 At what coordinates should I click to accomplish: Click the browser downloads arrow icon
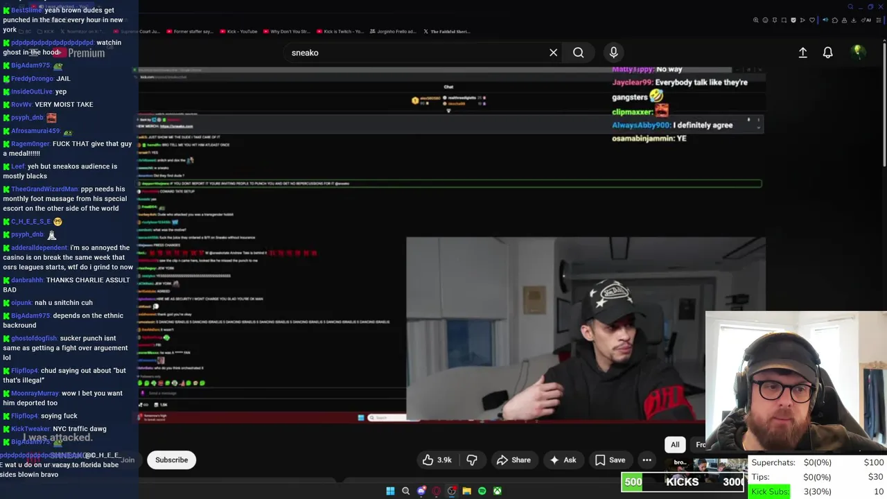point(854,20)
